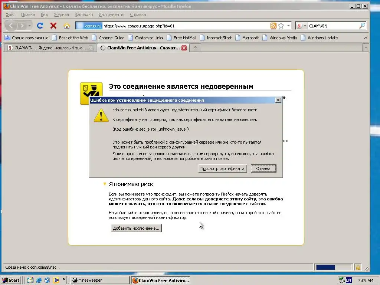Open the Инструменты menu
The height and width of the screenshot is (285, 380).
point(111,14)
